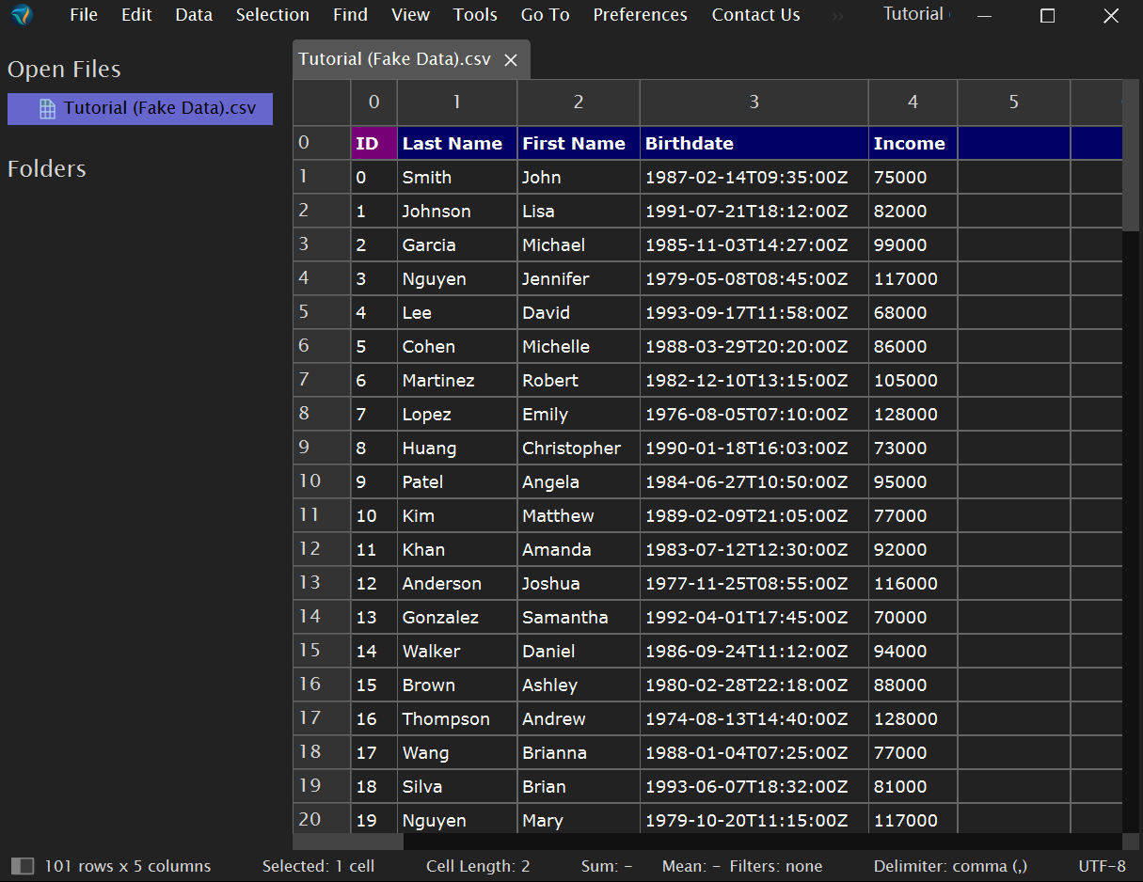Image resolution: width=1143 pixels, height=882 pixels.
Task: Collapse the Open Files section
Action: [64, 69]
